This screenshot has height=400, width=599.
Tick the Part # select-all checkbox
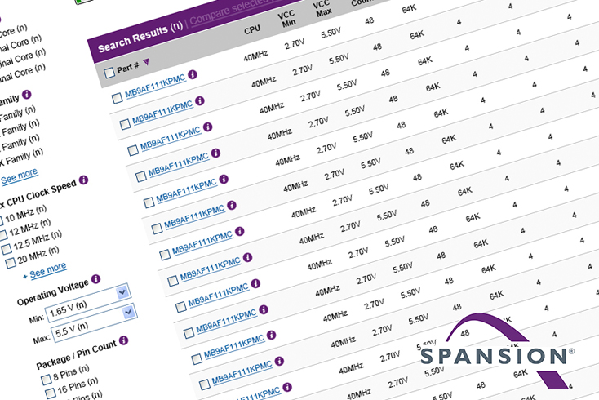[109, 72]
